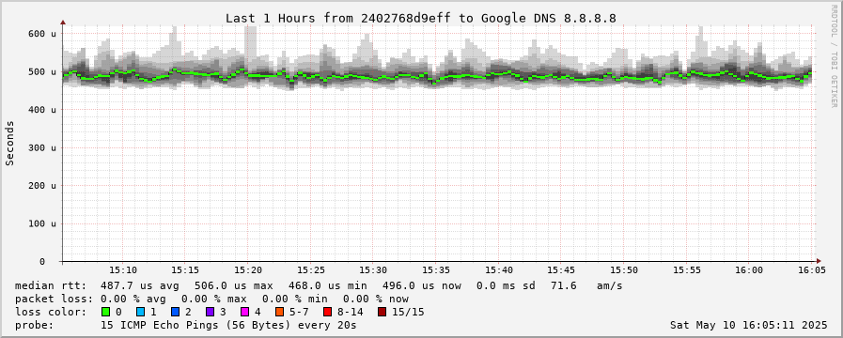
Task: Click the RRDTOOL / TOBI OETIKER watermark
Action: [x=834, y=56]
